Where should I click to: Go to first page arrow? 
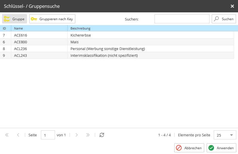tap(7, 135)
